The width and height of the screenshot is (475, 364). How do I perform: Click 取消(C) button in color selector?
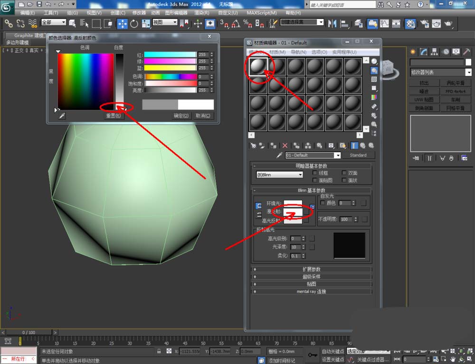click(x=203, y=116)
